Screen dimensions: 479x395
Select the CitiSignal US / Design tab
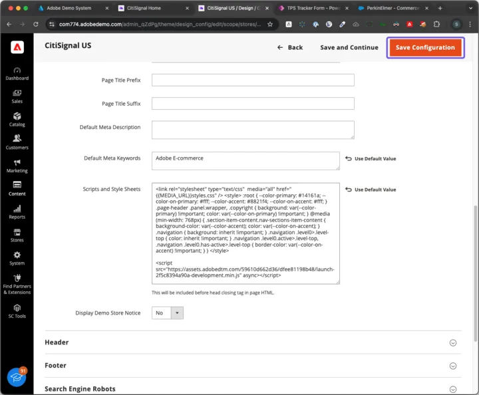[x=233, y=8]
